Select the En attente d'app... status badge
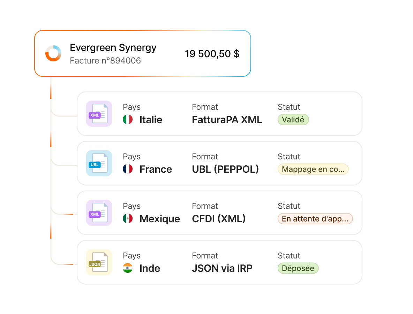 [315, 219]
